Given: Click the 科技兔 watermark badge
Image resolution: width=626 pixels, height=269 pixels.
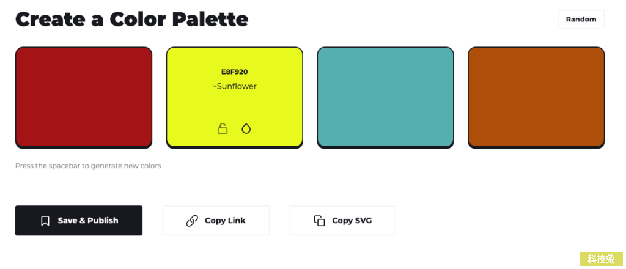Looking at the screenshot, I should pyautogui.click(x=601, y=259).
